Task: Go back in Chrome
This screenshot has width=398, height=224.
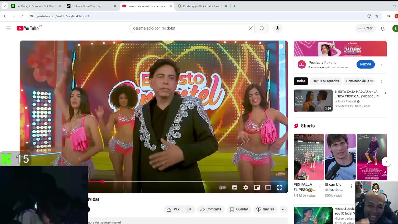Action: click(5, 16)
